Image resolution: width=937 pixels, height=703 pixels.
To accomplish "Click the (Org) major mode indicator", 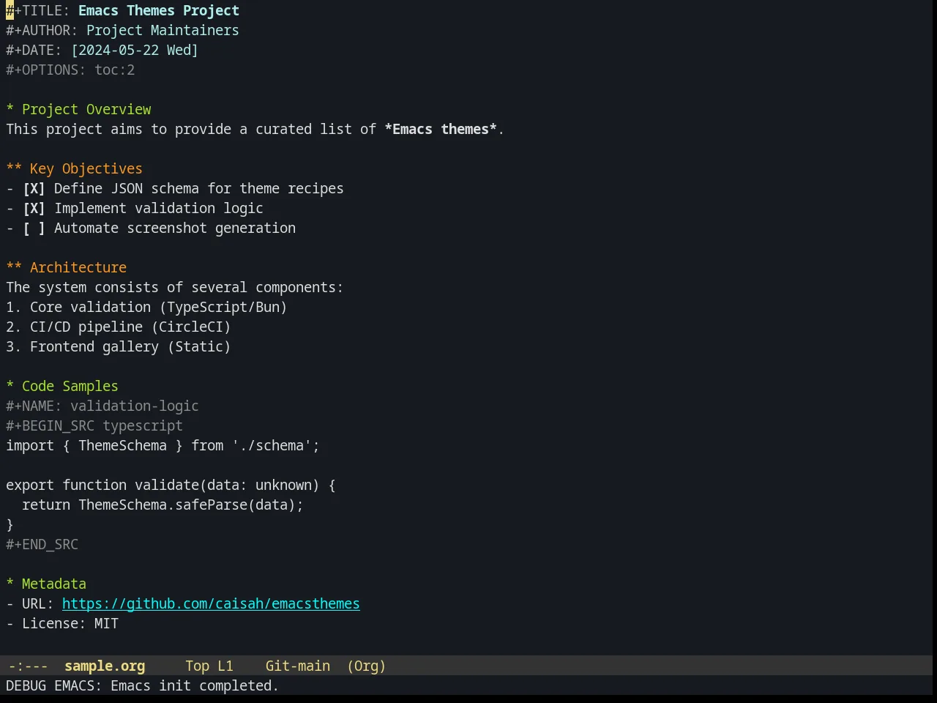I will pyautogui.click(x=367, y=666).
